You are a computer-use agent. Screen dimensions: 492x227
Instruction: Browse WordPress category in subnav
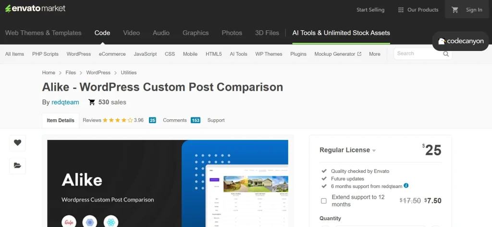(x=79, y=54)
